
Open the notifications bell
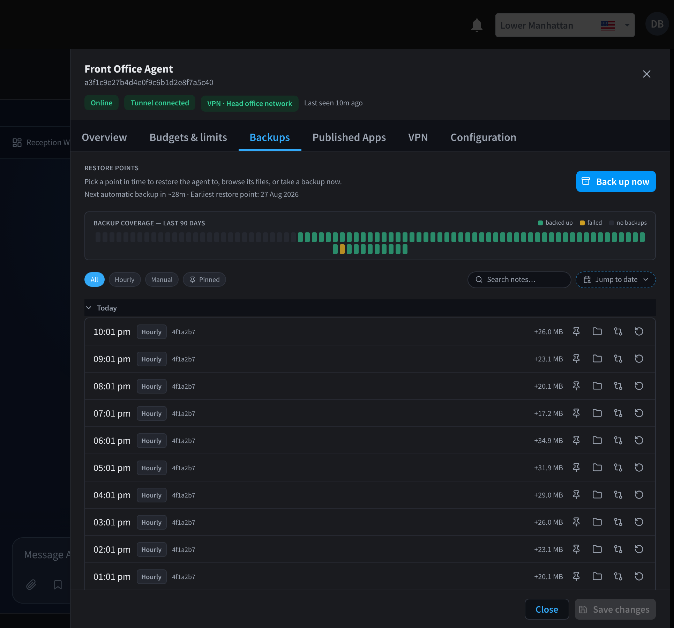477,25
